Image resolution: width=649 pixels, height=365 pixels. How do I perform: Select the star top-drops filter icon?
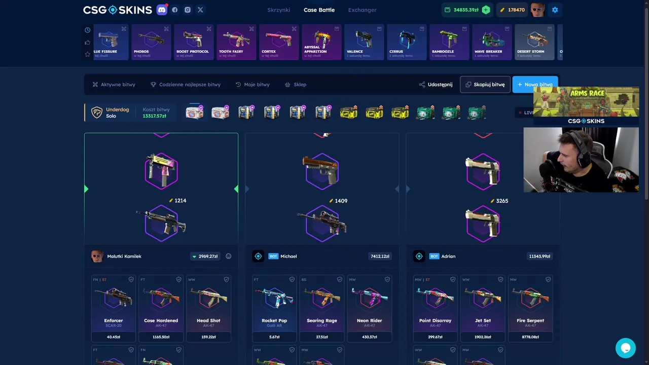point(87,54)
